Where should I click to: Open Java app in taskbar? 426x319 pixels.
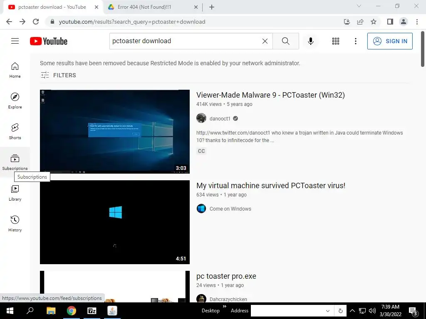[x=112, y=311]
